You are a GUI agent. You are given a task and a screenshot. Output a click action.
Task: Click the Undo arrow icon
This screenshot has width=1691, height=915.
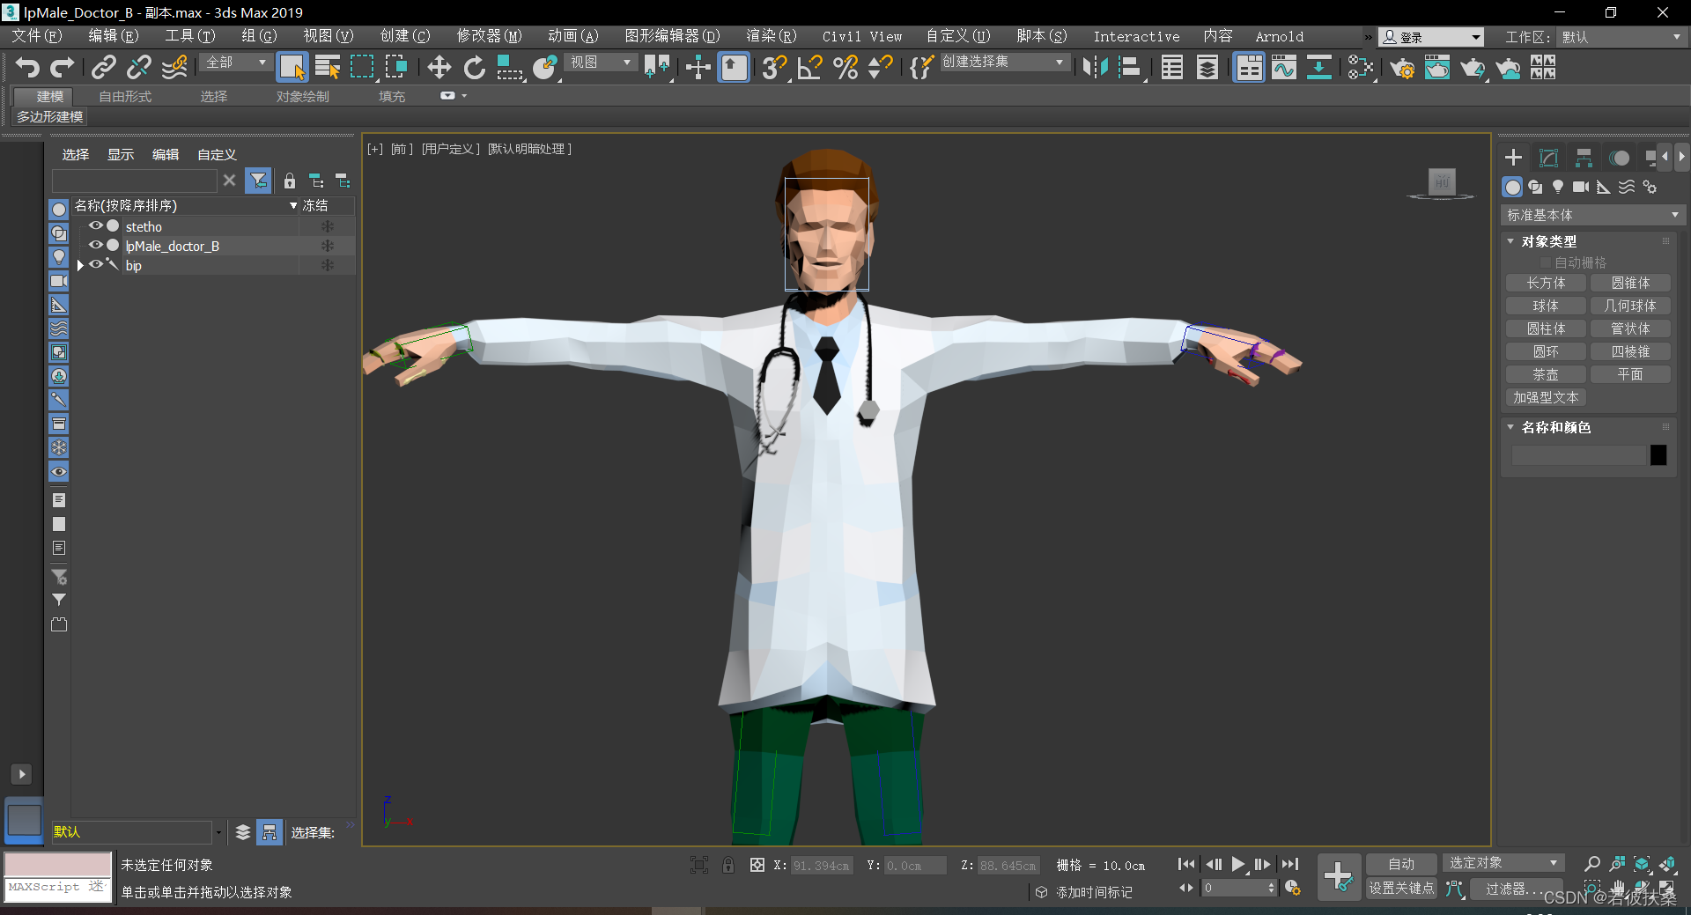27,67
